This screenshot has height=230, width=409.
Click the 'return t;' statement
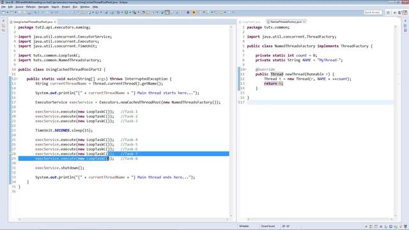coord(274,84)
